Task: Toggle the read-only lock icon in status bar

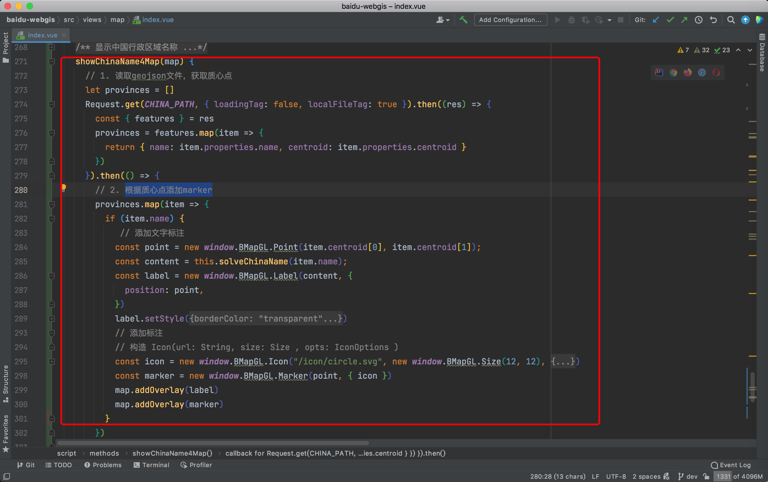Action: pyautogui.click(x=706, y=476)
